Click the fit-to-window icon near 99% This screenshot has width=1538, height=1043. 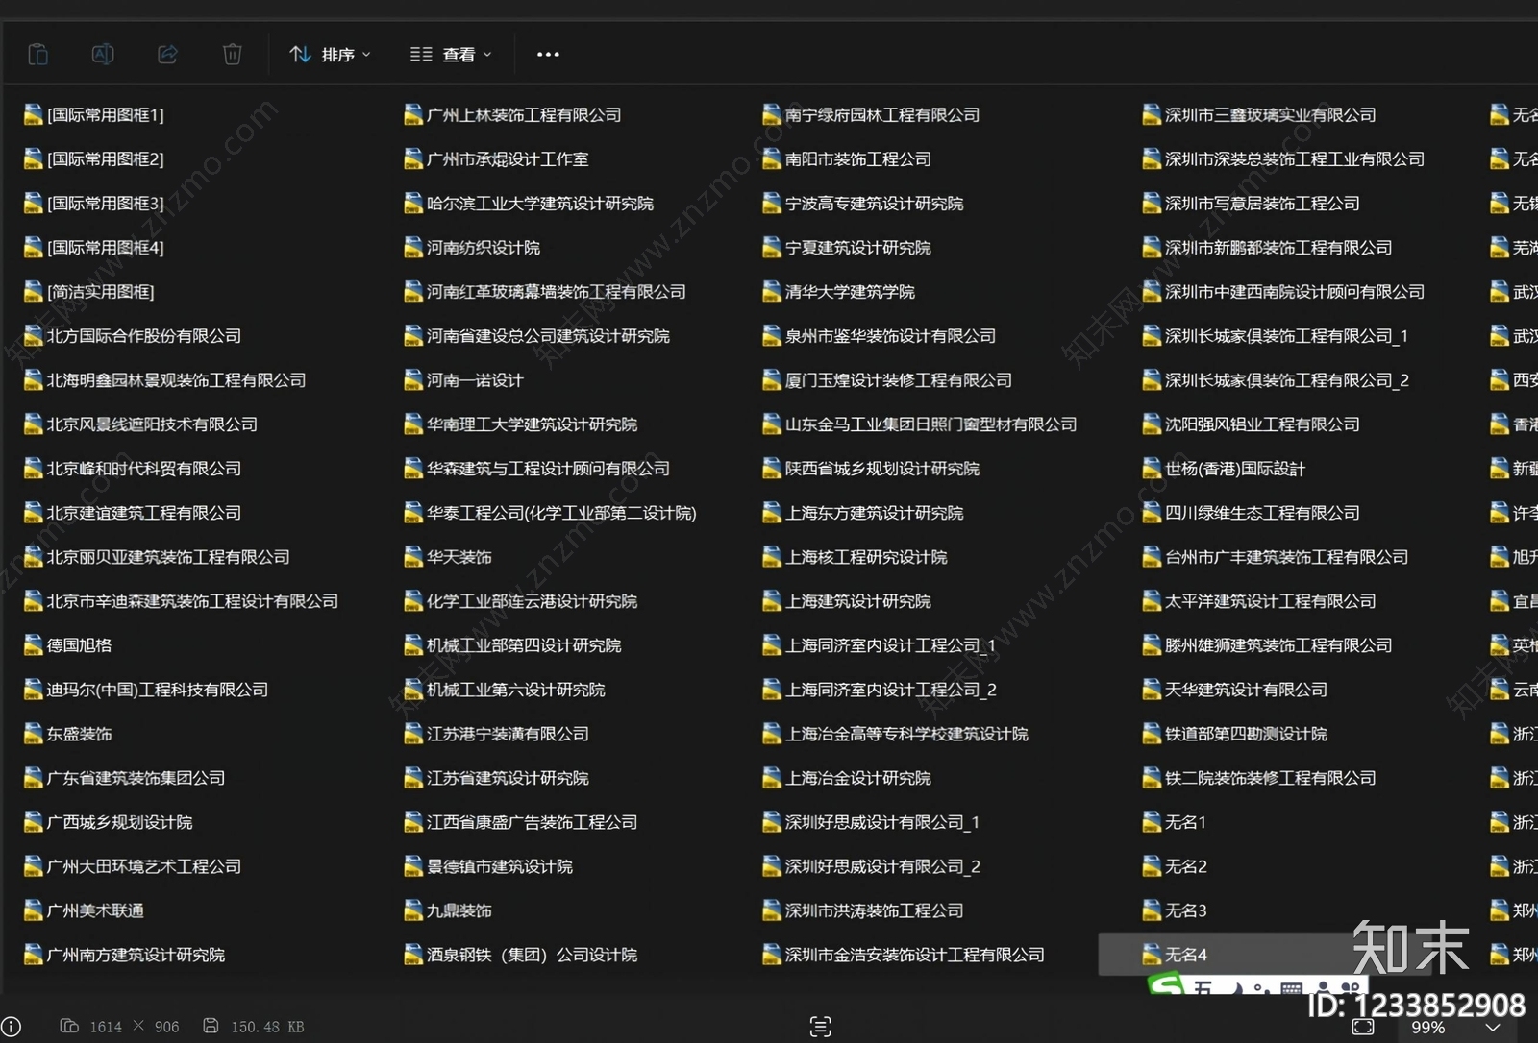[1362, 1028]
